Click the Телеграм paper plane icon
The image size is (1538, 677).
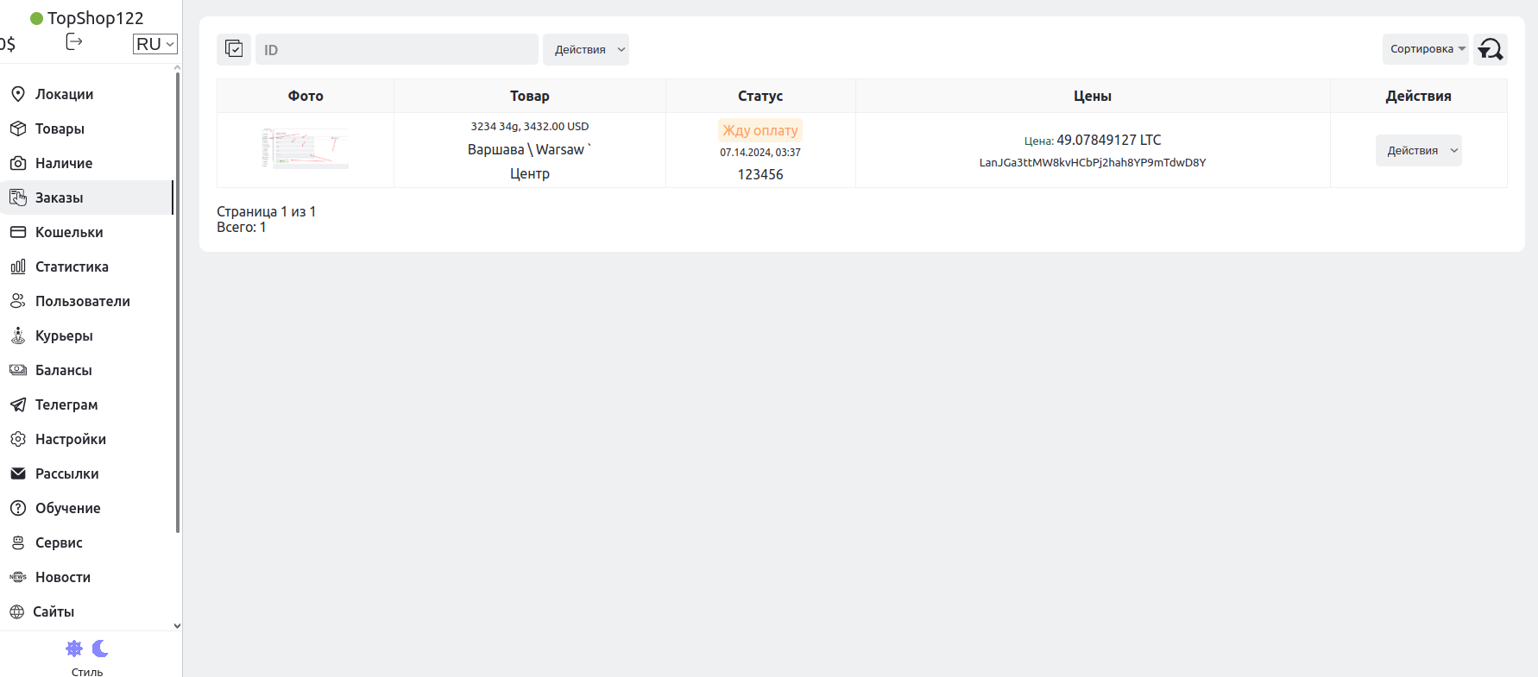click(18, 404)
